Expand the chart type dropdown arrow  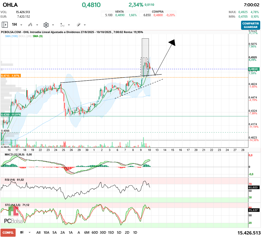point(37,25)
